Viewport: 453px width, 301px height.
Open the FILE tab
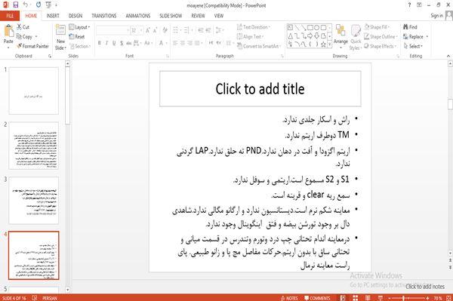10,16
